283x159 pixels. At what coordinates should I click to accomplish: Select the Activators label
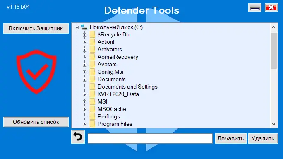[110, 49]
